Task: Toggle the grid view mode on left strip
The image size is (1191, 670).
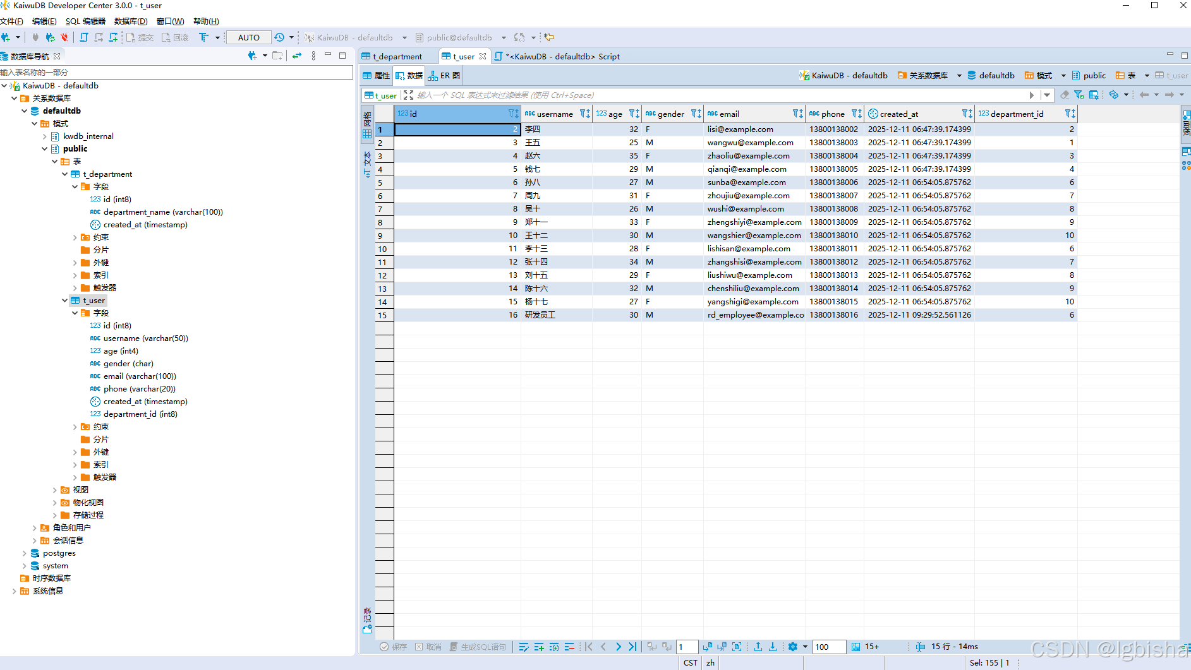Action: coord(367,124)
